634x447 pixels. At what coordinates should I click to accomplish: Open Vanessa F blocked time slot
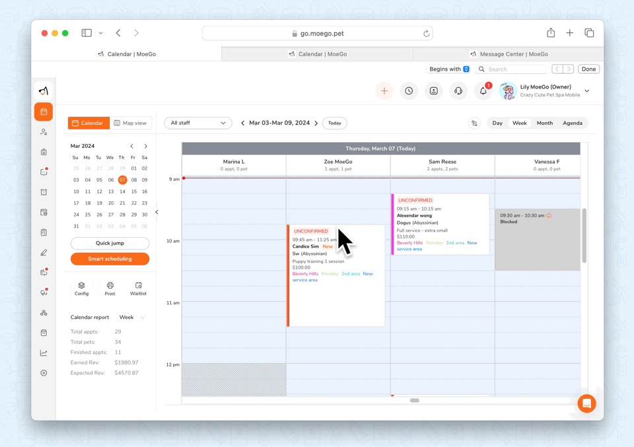point(538,239)
